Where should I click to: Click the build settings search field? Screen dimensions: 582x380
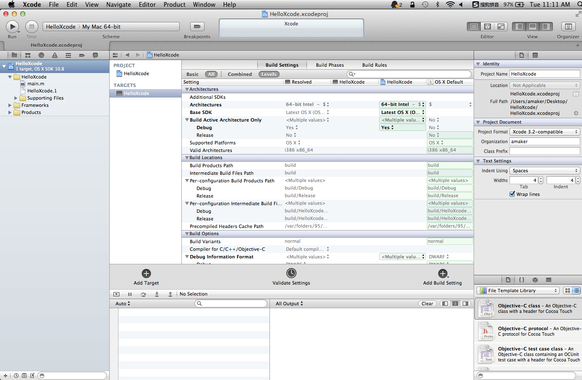click(x=409, y=74)
